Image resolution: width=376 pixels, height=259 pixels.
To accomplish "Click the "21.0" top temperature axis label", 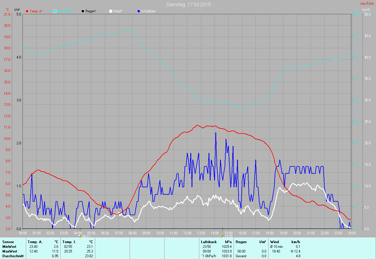I will (x=7, y=14).
